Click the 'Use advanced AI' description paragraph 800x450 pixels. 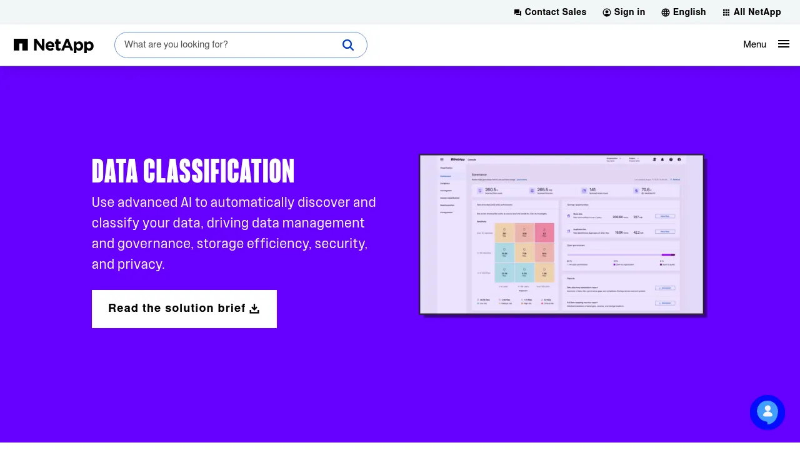[x=234, y=233]
